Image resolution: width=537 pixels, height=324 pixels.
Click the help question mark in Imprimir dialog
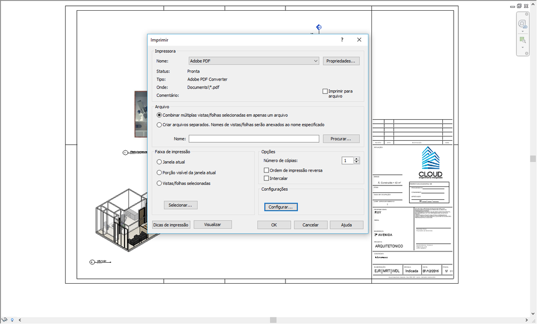342,40
